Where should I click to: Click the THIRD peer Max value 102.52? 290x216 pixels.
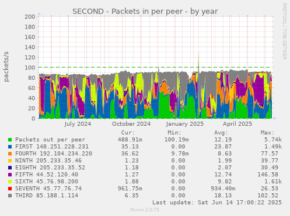[268, 196]
